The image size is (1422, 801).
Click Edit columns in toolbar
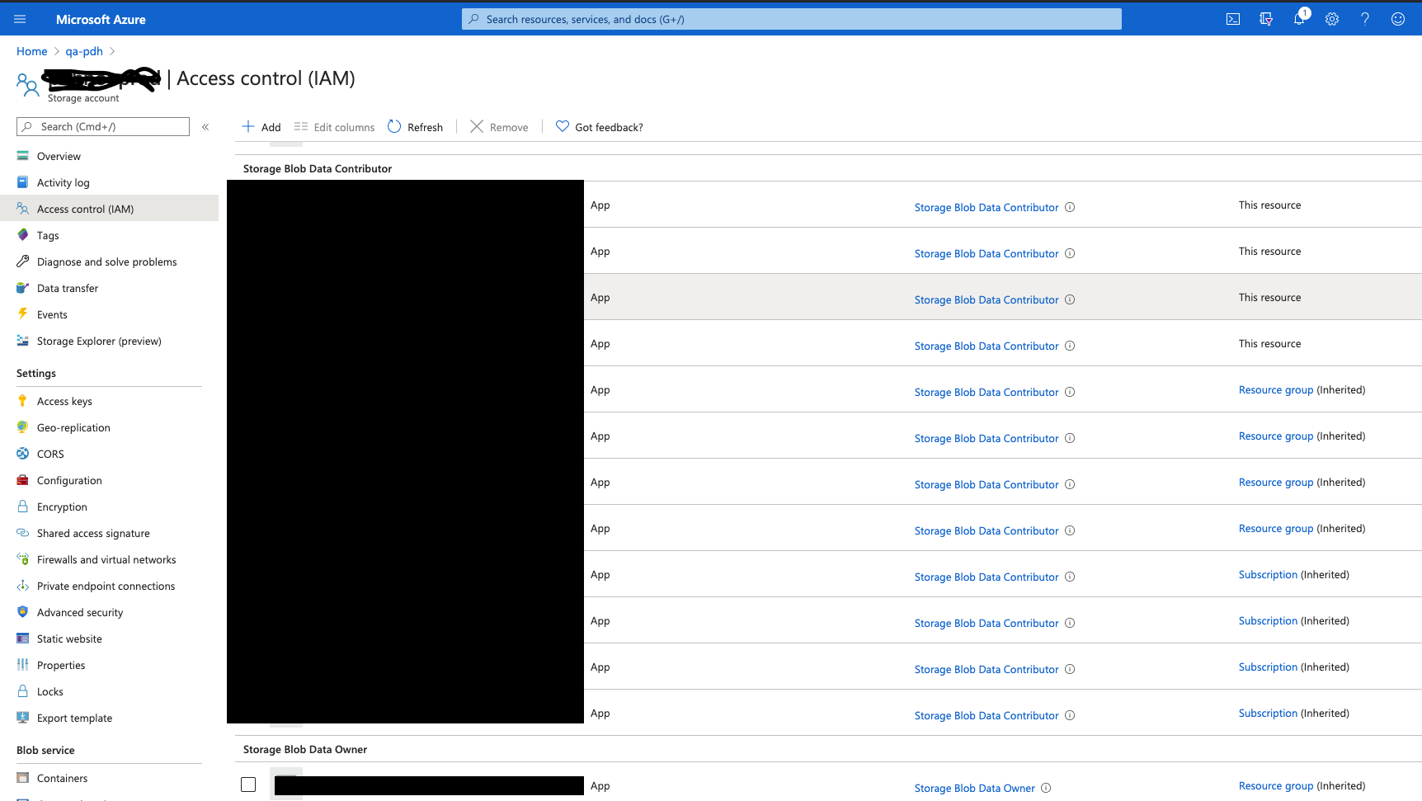pyautogui.click(x=334, y=127)
